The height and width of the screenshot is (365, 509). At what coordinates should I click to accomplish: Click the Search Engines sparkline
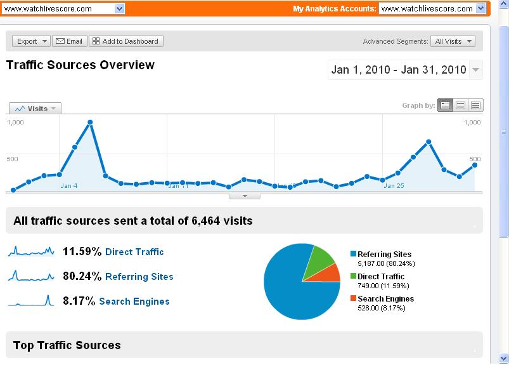pyautogui.click(x=31, y=301)
